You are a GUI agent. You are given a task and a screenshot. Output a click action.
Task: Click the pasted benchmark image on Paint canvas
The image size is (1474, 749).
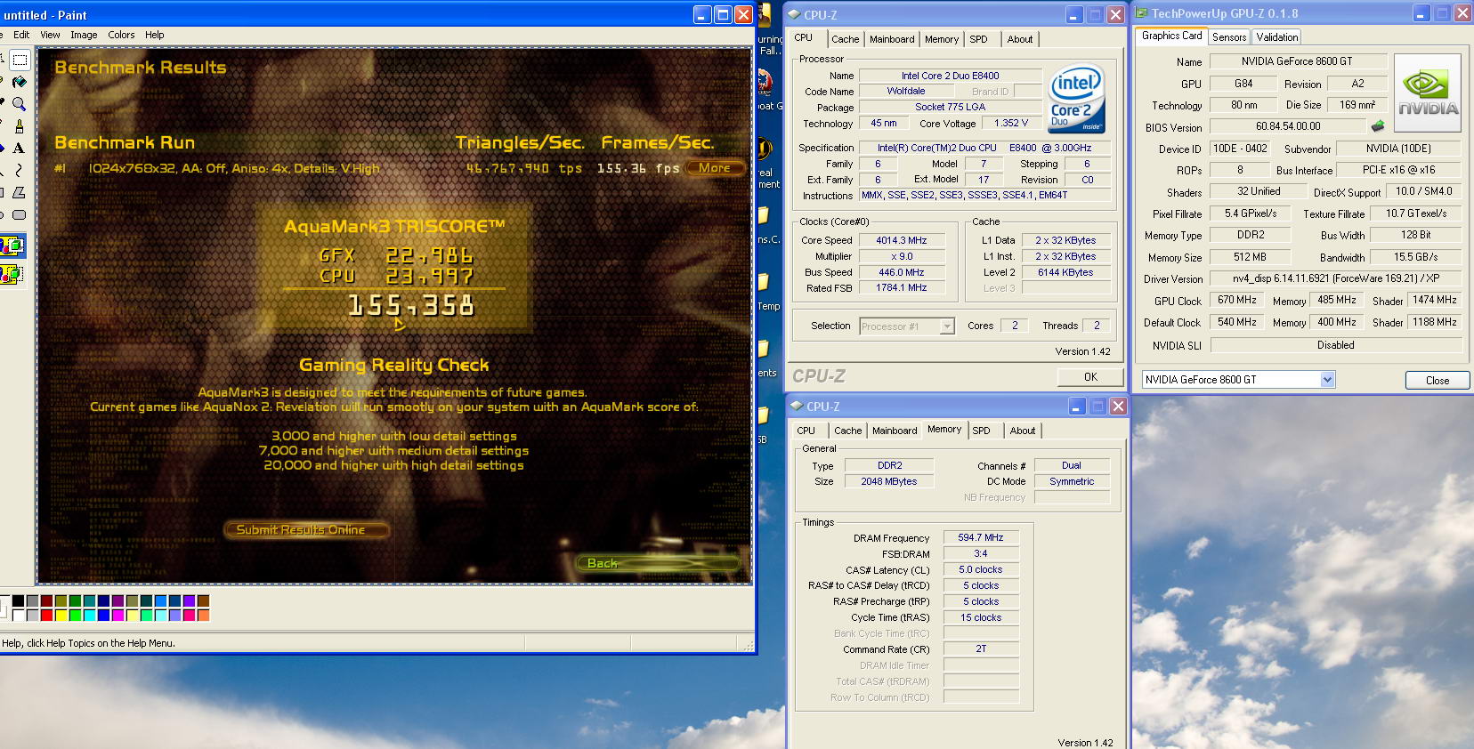[x=394, y=316]
